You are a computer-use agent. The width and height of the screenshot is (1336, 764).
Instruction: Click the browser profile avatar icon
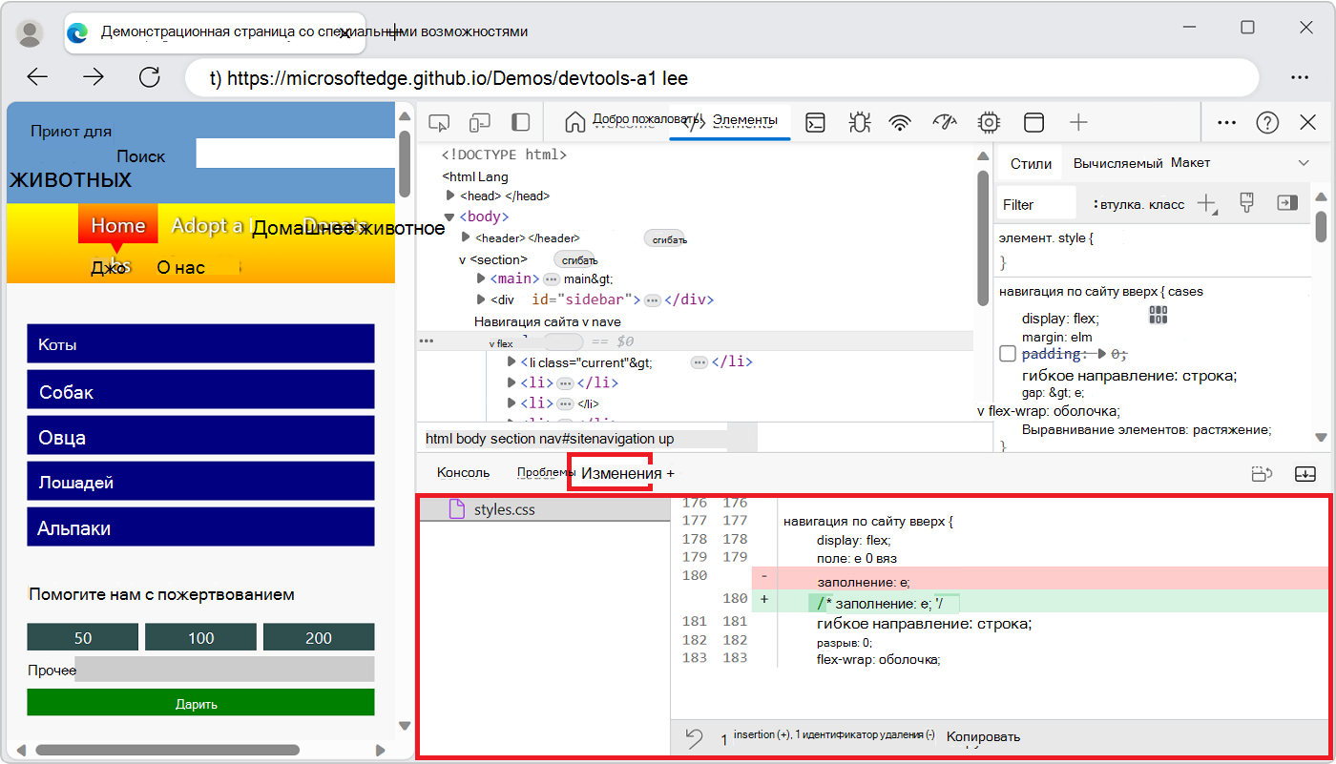pos(31,33)
